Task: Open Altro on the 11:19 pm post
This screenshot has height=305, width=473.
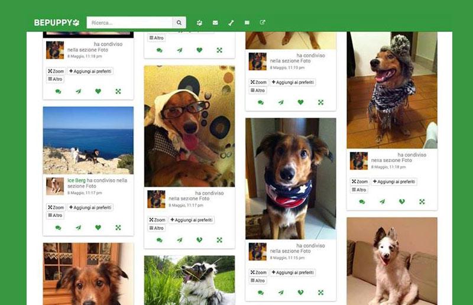Action: click(258, 90)
